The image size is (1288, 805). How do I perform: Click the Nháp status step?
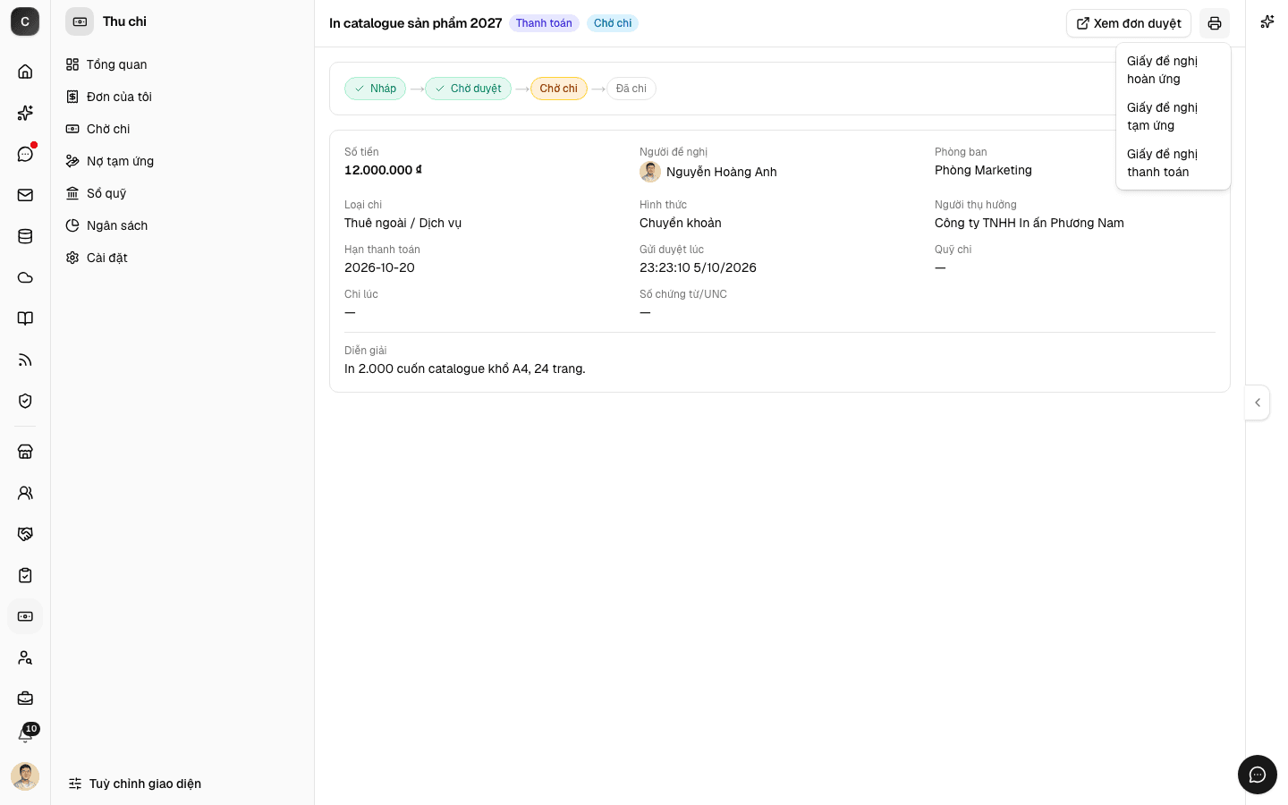375,89
